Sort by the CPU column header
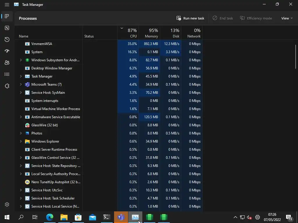The image size is (298, 223). [x=128, y=33]
